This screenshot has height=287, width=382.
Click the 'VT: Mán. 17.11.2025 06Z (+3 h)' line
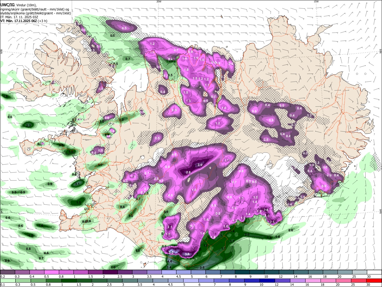(24, 21)
